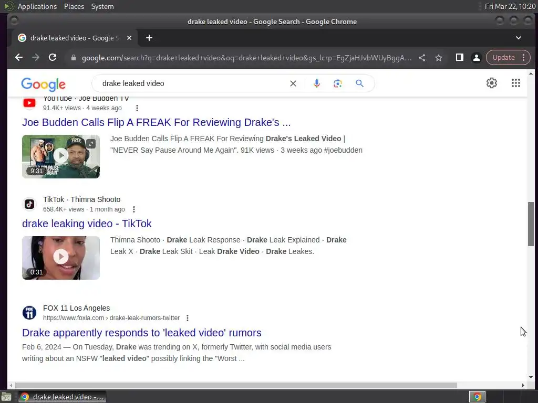Expand Joe Budden video thumbnail preview
Screen dimensions: 538x403
click(90, 144)
